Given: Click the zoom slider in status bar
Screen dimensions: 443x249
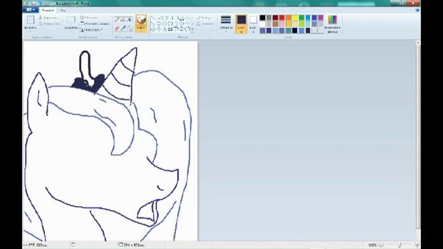Looking at the screenshot, I should (x=399, y=245).
